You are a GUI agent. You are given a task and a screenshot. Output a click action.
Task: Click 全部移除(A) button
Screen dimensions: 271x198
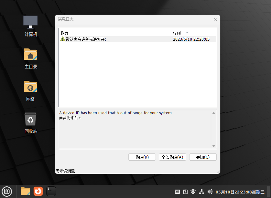pos(172,157)
